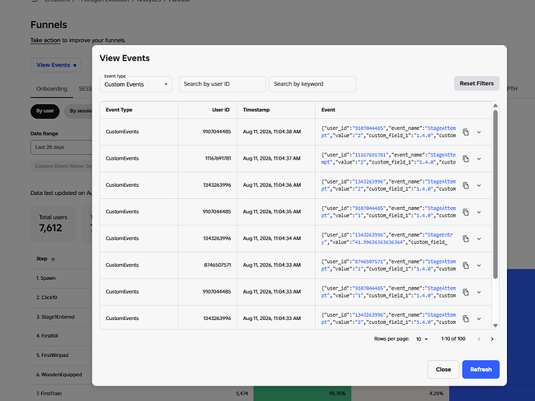Open the Last 28 days date range
535x401 pixels.
click(62, 147)
